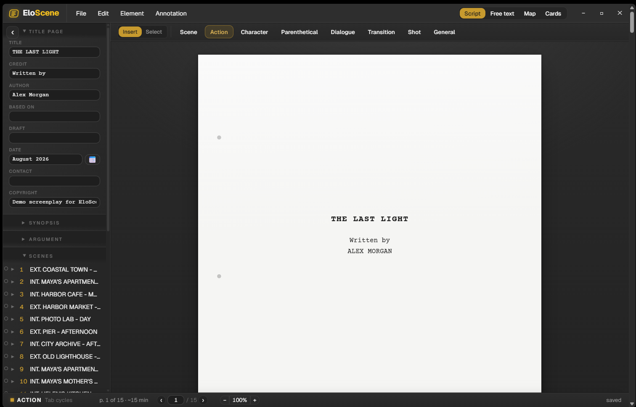Toggle circle marker for scene 3
The width and height of the screenshot is (636, 407).
(6, 293)
